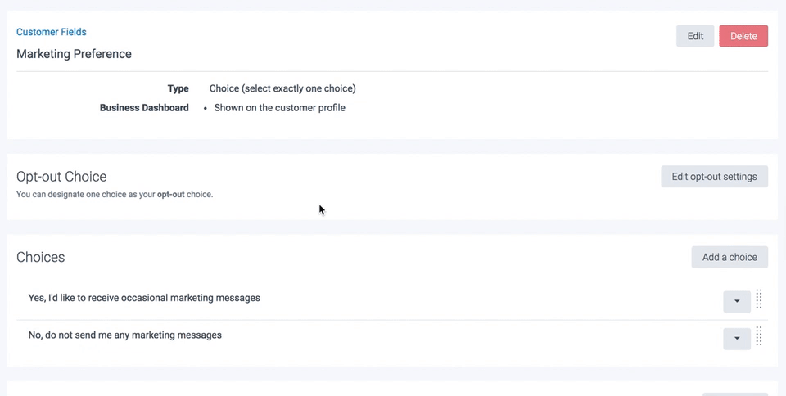Click the Business Dashboard label
Viewport: 786px width, 396px height.
click(144, 108)
